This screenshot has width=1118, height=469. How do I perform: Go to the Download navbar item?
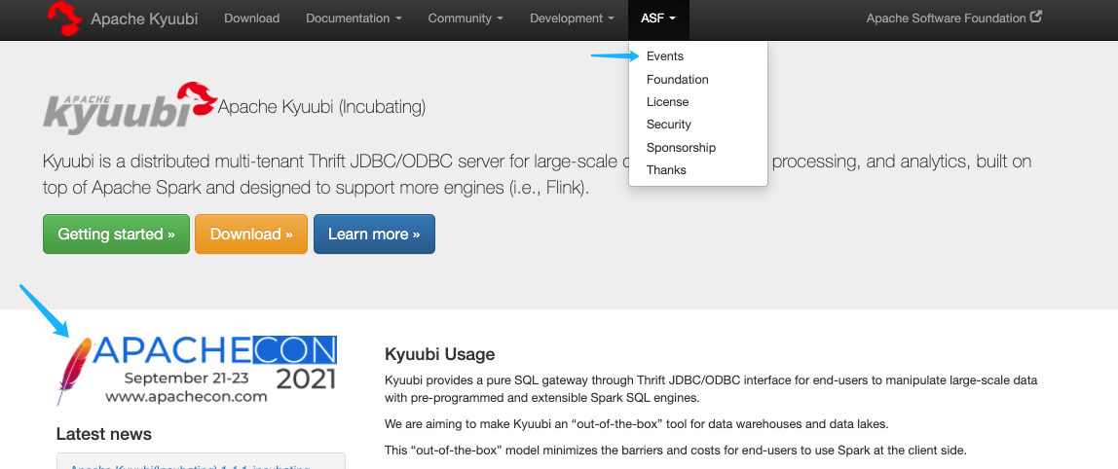251,18
